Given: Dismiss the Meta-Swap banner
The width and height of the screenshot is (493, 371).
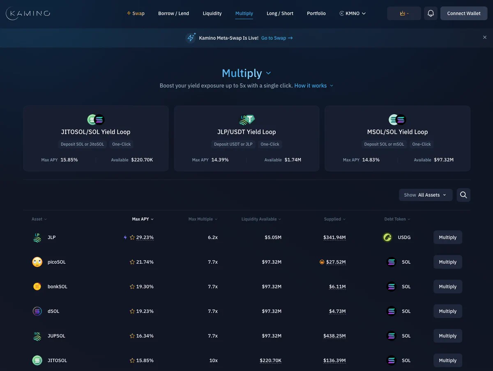Looking at the screenshot, I should point(485,37).
